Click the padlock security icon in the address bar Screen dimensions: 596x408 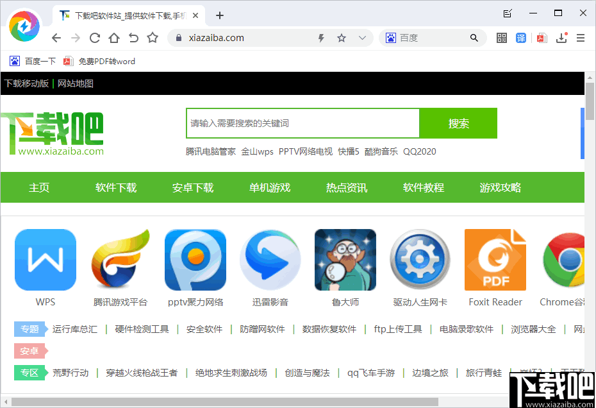tap(179, 38)
